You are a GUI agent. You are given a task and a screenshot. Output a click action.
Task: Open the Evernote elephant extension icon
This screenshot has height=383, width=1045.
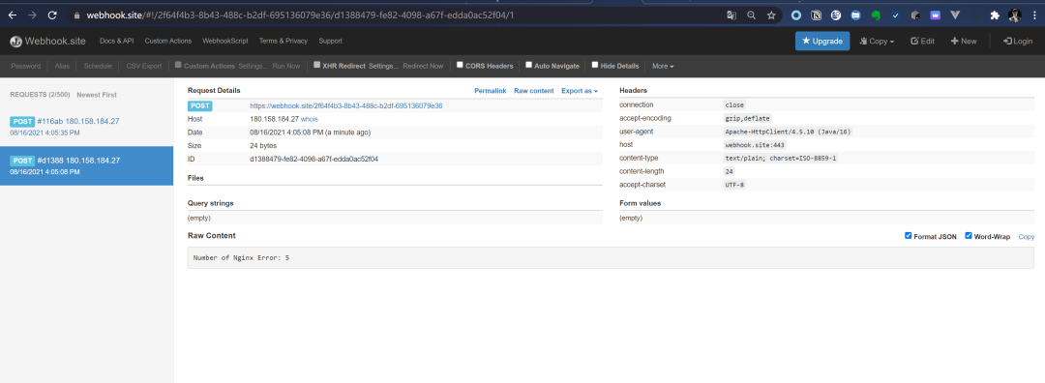[x=876, y=15]
